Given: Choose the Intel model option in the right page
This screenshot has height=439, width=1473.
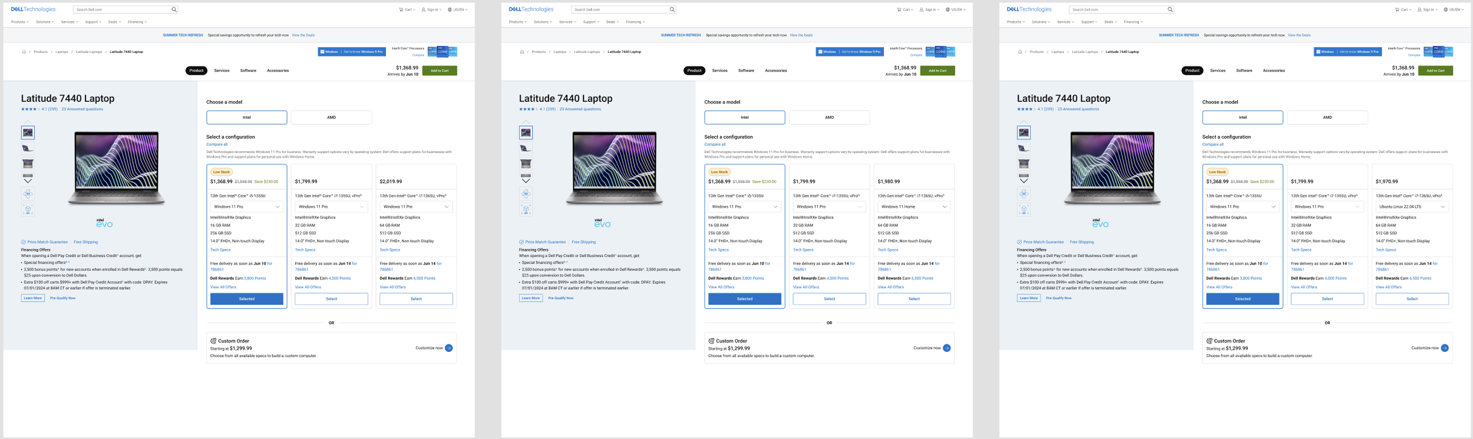Looking at the screenshot, I should click(x=1243, y=117).
